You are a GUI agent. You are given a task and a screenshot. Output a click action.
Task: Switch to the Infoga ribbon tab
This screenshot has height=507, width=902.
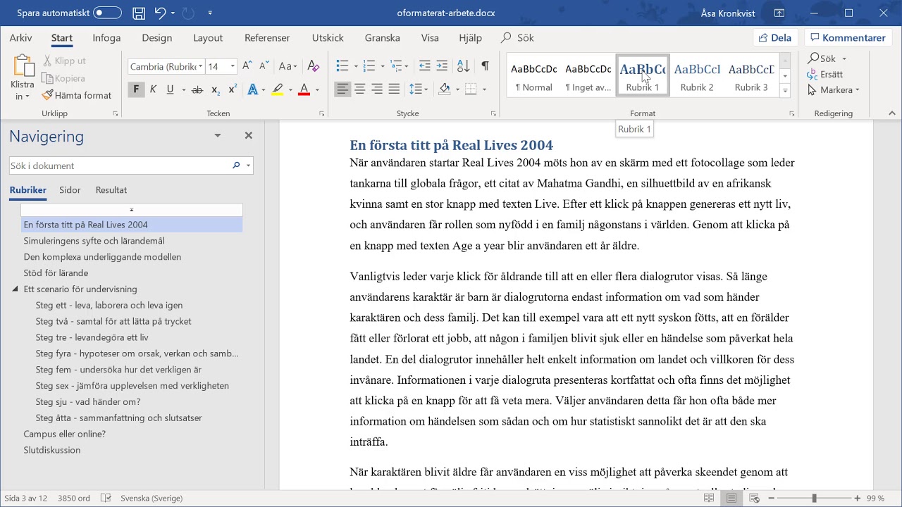(x=106, y=38)
